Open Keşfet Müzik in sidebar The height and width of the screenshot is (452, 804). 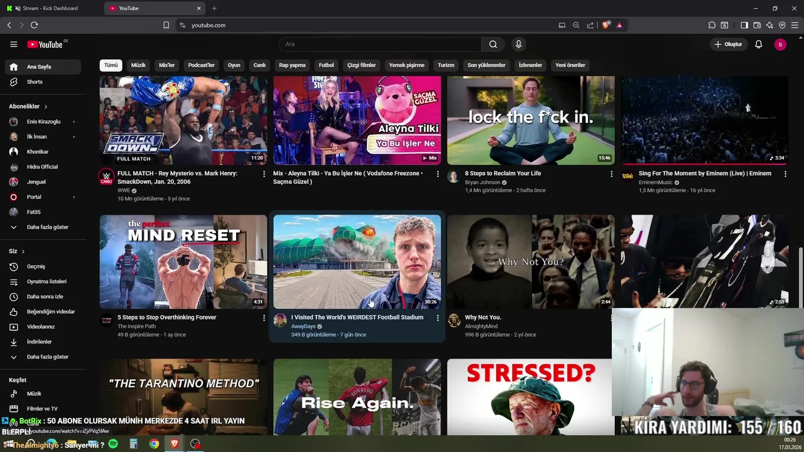tap(43, 394)
